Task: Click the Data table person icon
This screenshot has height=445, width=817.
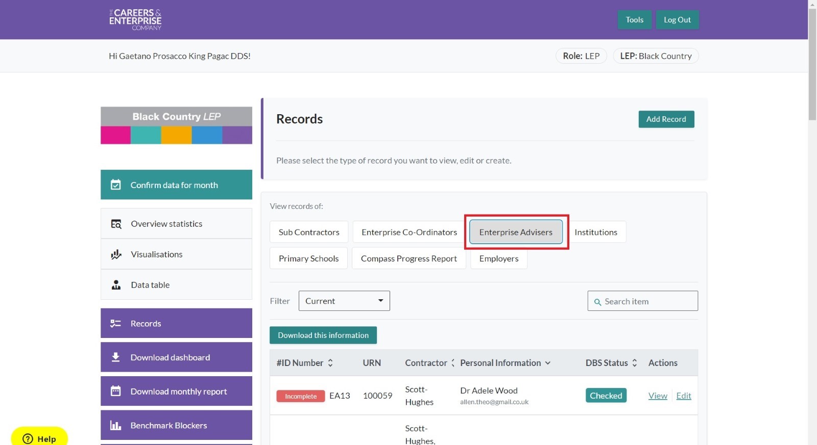Action: [x=116, y=285]
